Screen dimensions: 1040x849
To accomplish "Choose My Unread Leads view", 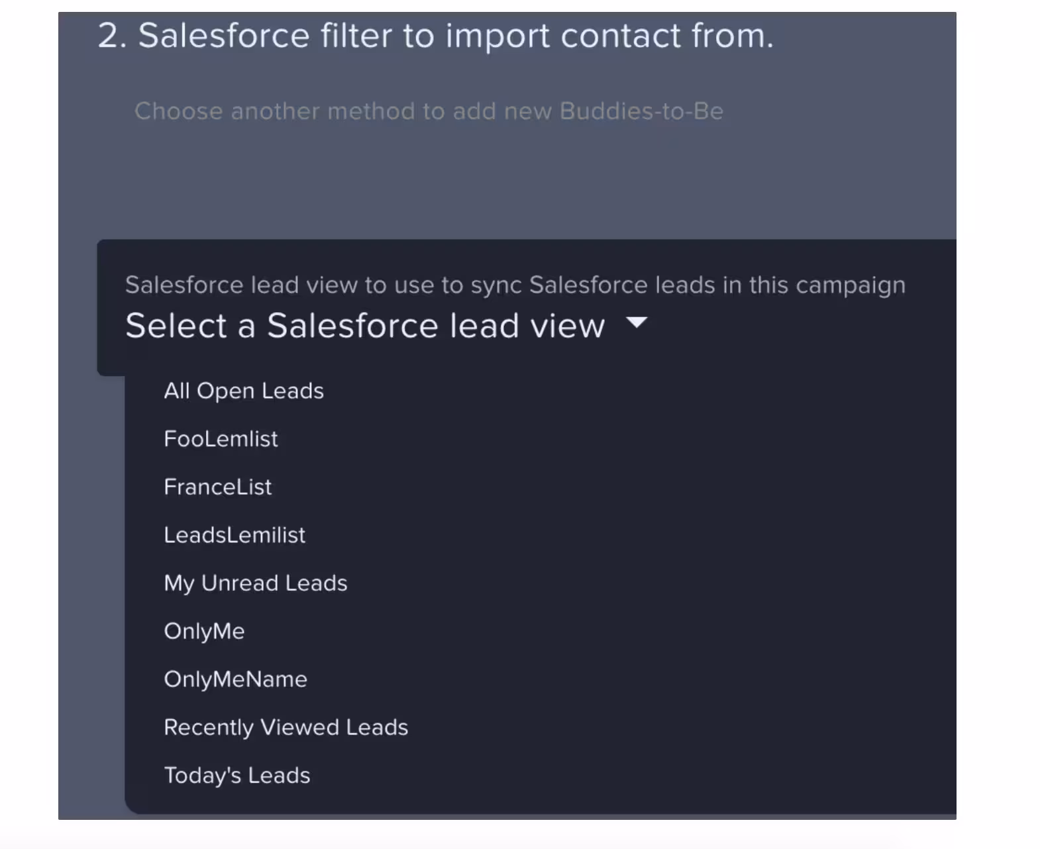I will point(255,583).
